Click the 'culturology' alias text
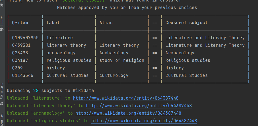Screen dimensions: 258x126 coord(114,75)
